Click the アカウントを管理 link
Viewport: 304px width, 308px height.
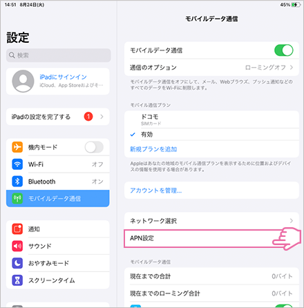point(156,191)
